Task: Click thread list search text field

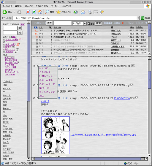Action: coord(62,23)
